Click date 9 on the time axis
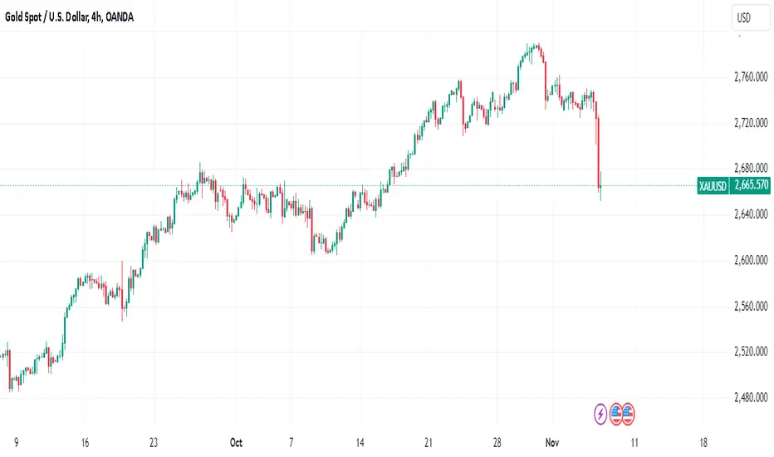774x457 pixels. [x=17, y=443]
